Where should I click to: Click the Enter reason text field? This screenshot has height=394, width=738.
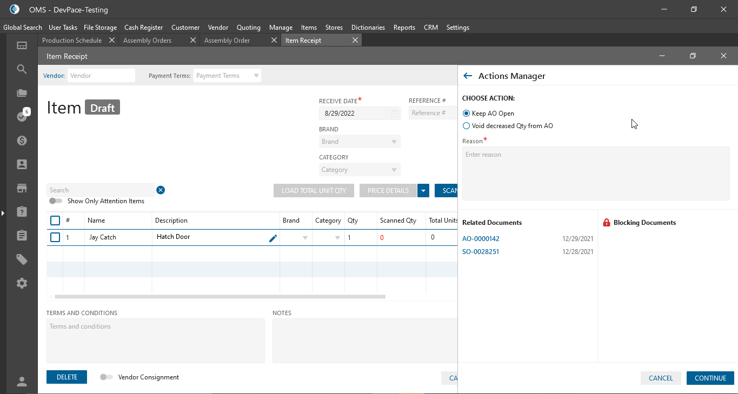pyautogui.click(x=595, y=173)
